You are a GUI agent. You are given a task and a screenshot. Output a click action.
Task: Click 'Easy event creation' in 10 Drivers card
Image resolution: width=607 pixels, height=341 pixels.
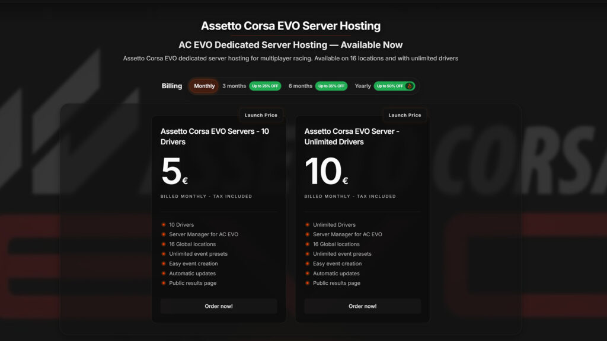coord(193,263)
